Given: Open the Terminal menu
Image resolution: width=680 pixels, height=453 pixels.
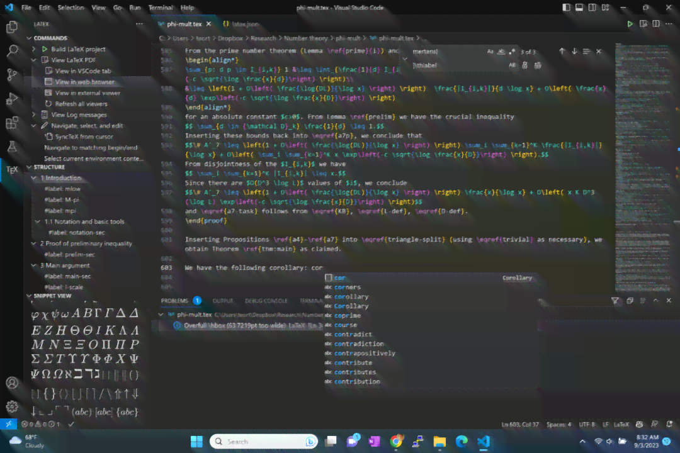Looking at the screenshot, I should (x=161, y=8).
